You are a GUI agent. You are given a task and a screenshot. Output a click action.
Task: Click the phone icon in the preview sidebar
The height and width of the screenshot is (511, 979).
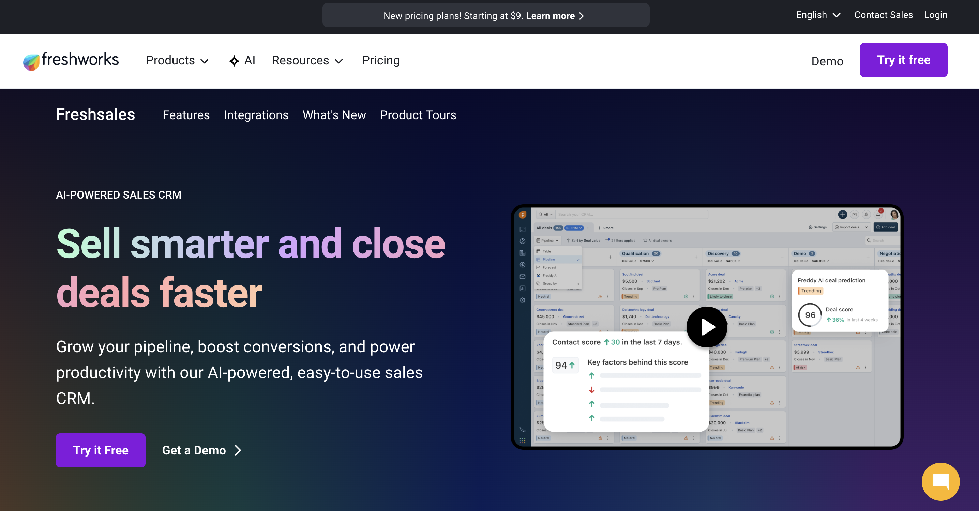coord(523,429)
